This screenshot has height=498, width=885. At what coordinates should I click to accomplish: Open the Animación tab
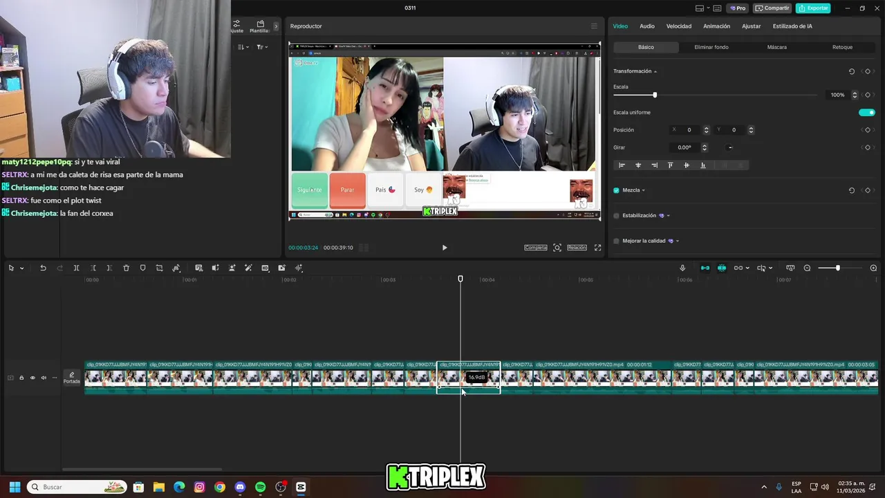716,26
